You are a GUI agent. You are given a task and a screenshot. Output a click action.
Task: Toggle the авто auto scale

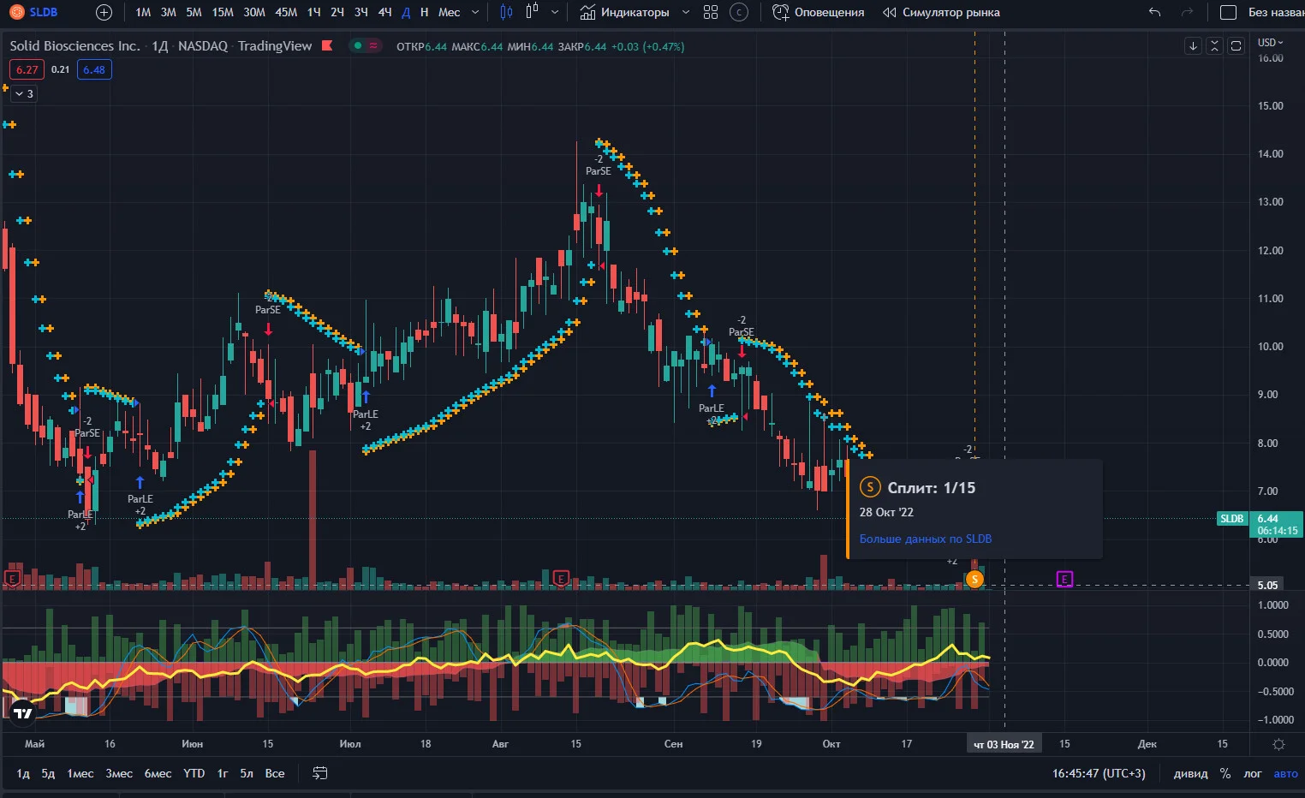coord(1285,773)
